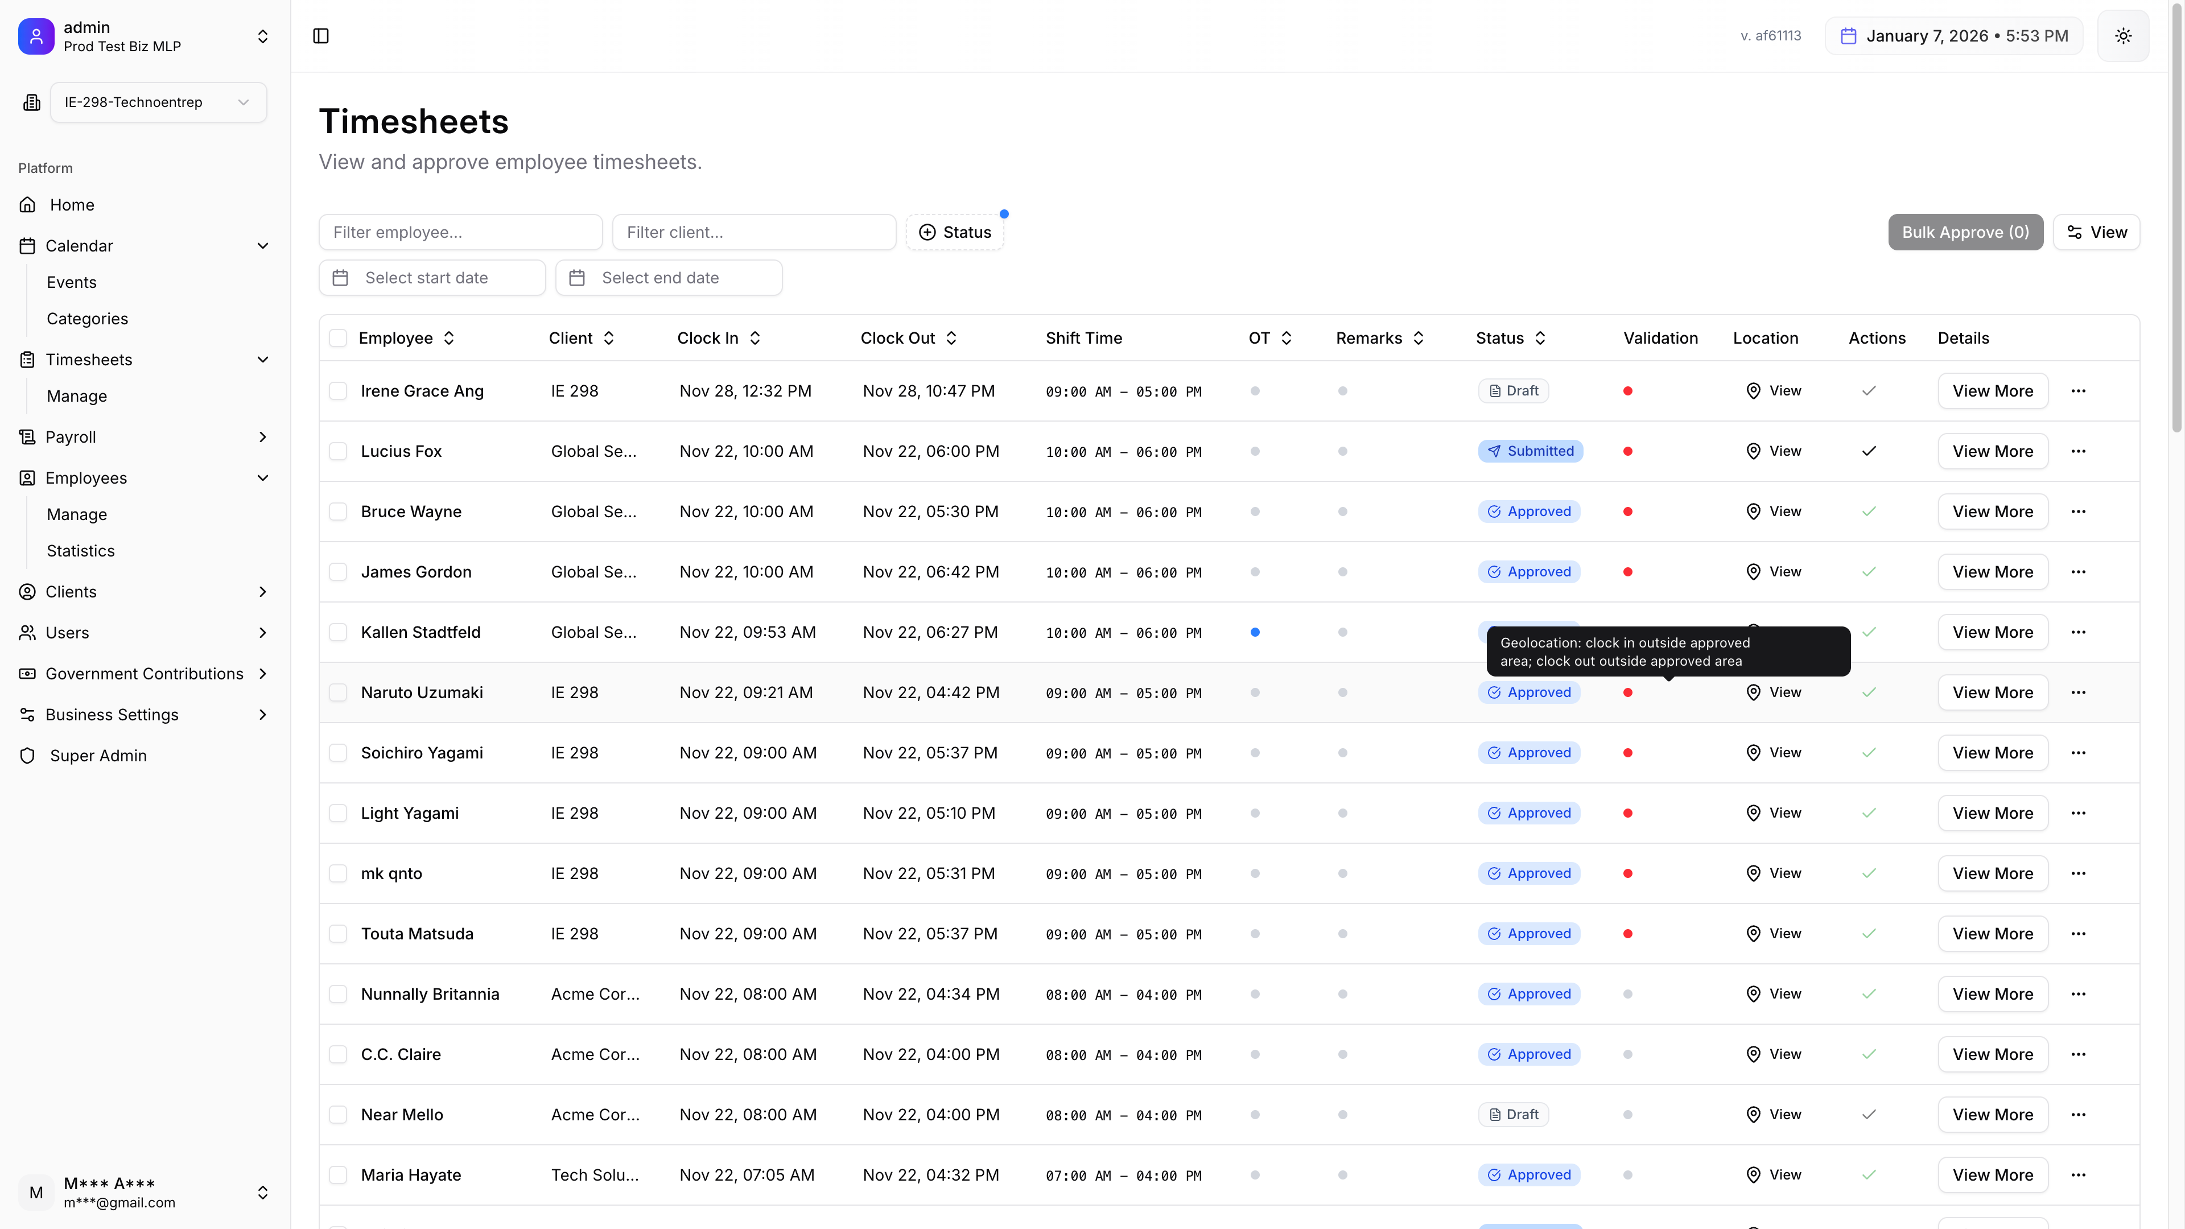Open the IE-298-Technoentrep company dropdown

158,102
